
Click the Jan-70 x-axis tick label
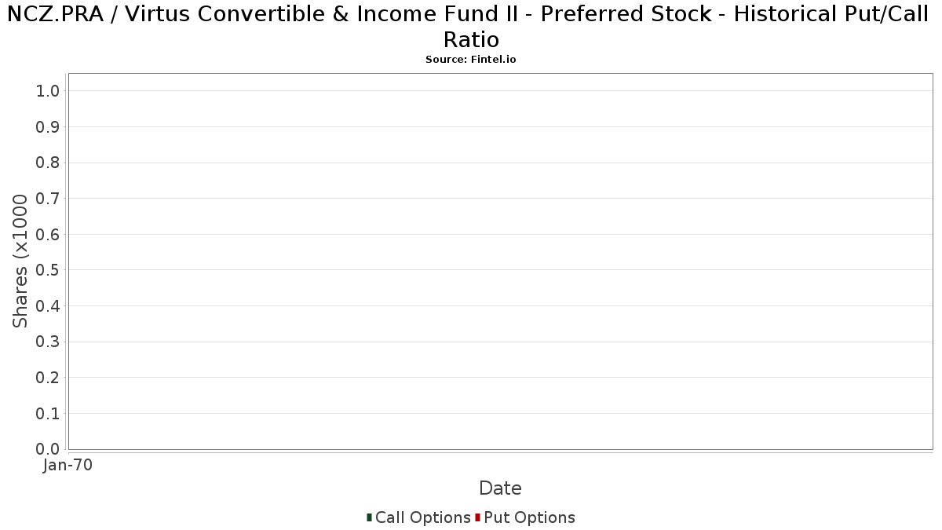(x=68, y=465)
